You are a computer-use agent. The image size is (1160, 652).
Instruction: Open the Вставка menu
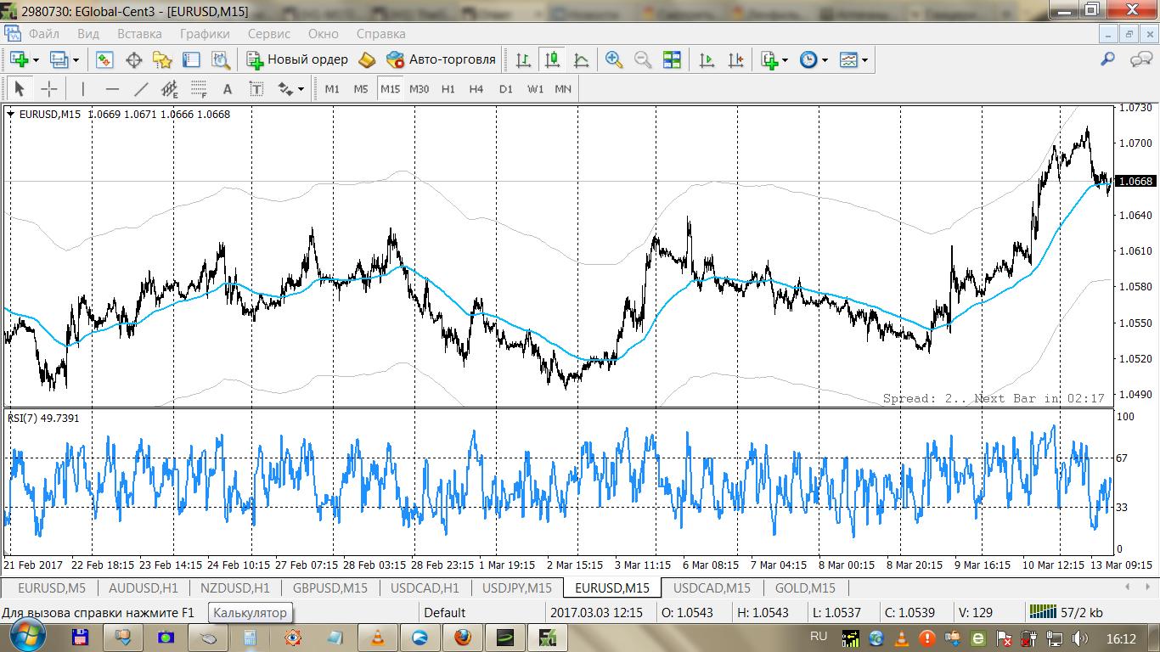click(139, 34)
